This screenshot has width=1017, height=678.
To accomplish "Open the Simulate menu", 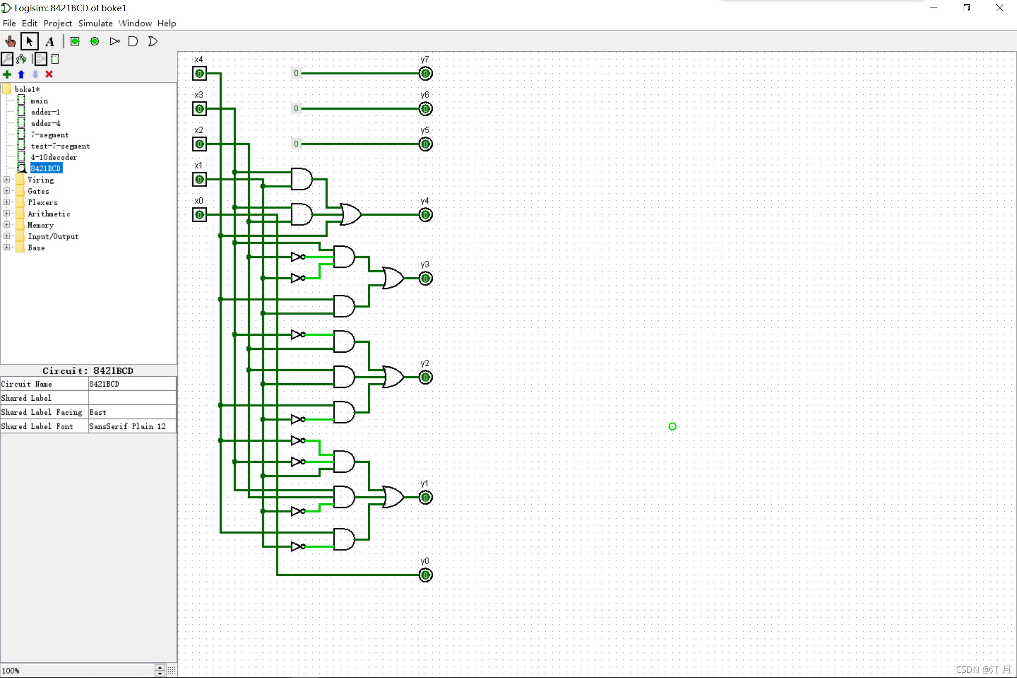I will 95,23.
